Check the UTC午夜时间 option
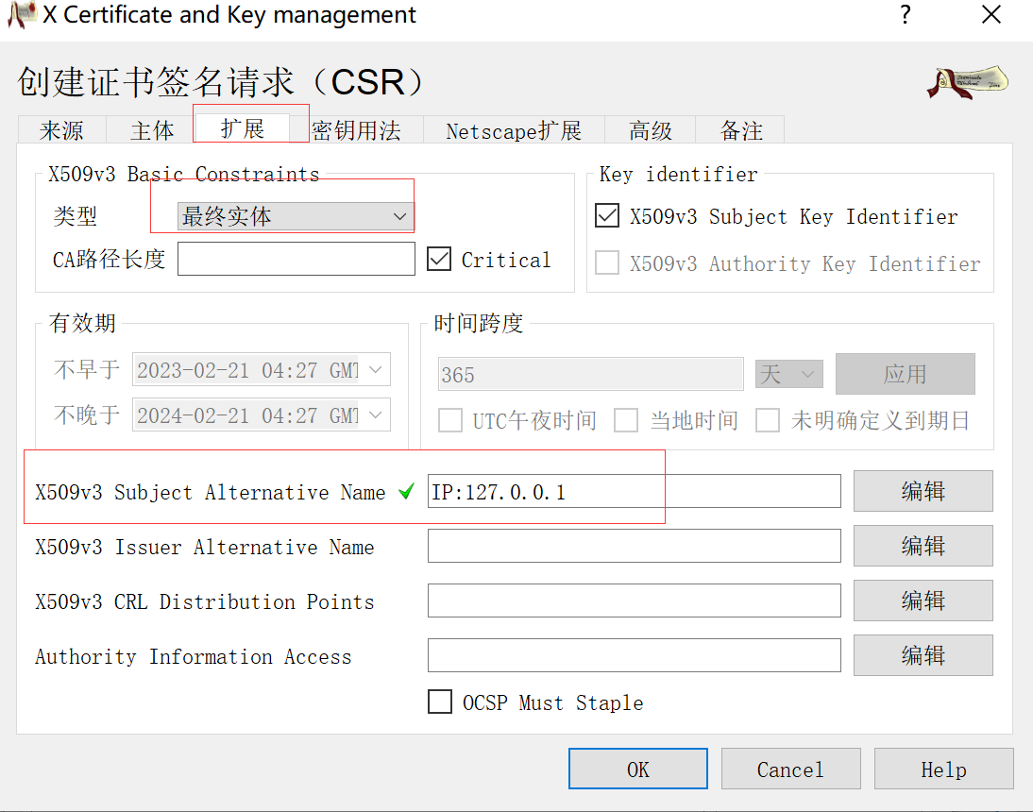The height and width of the screenshot is (812, 1033). 450,420
